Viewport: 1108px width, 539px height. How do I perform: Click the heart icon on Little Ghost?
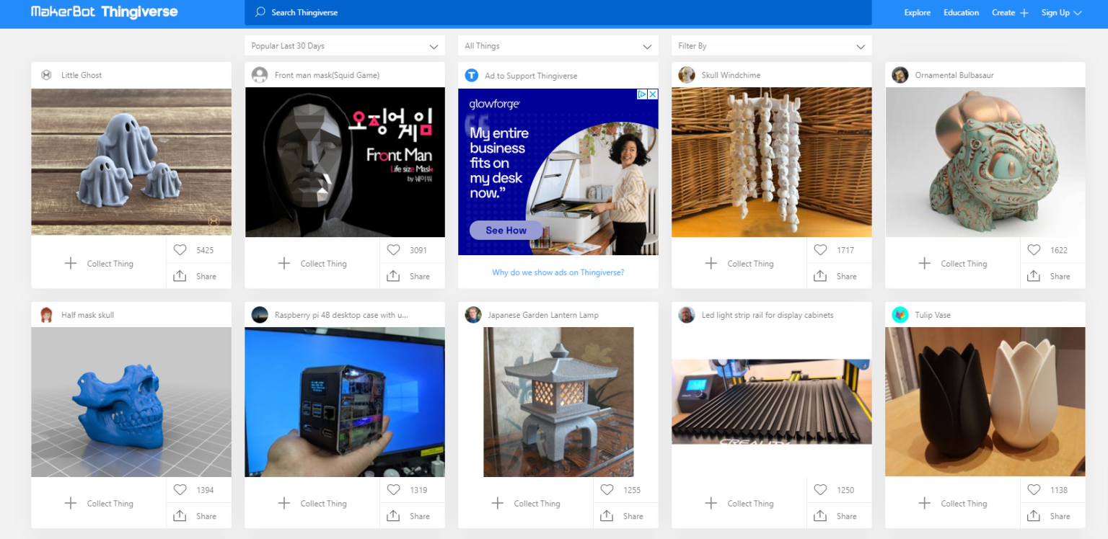pos(180,249)
